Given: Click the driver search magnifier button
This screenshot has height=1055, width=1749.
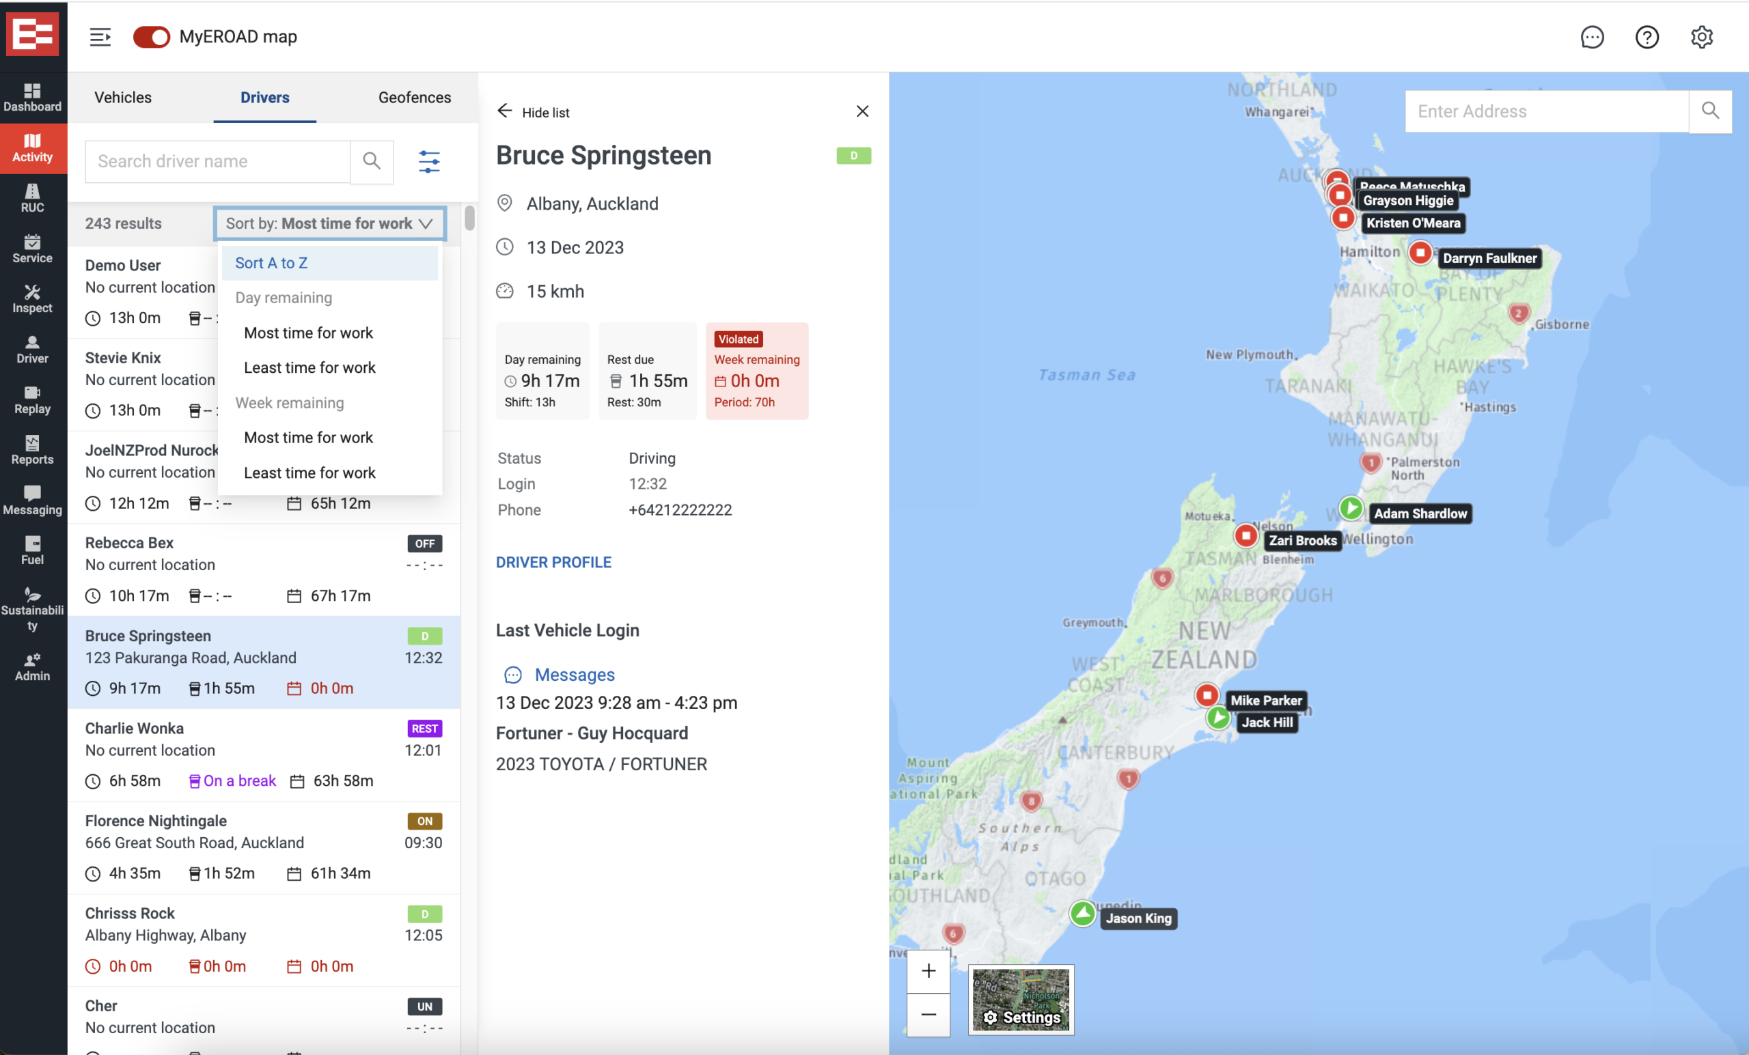Looking at the screenshot, I should (371, 162).
